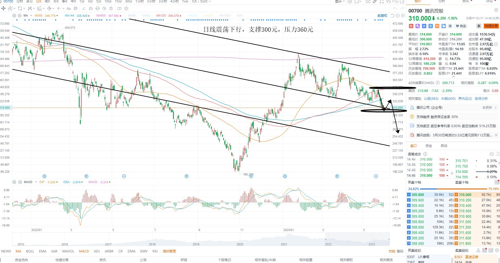Open the 分析 analysis tab

pos(441,1)
